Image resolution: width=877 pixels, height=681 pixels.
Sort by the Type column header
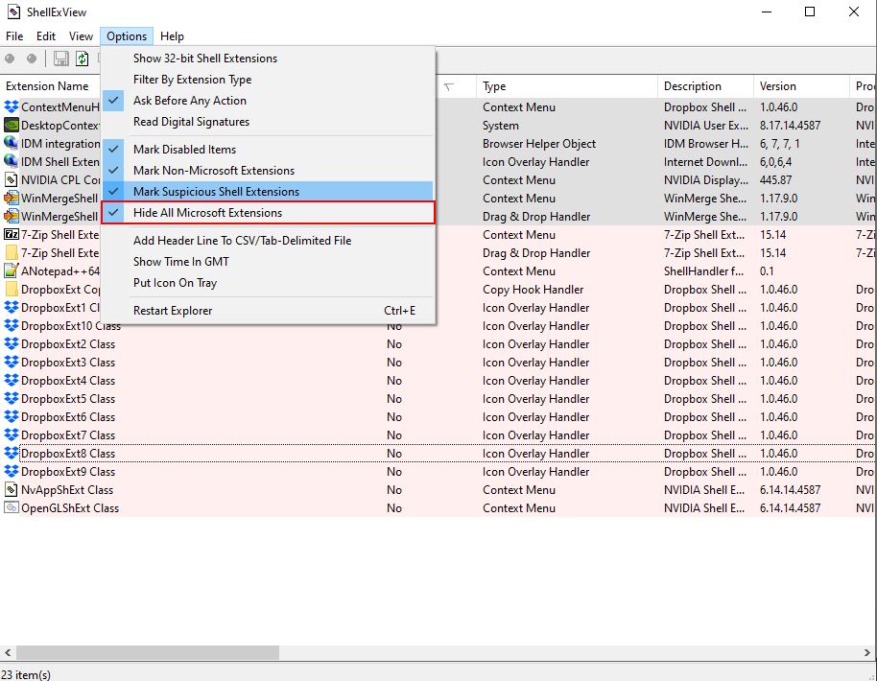[x=566, y=86]
